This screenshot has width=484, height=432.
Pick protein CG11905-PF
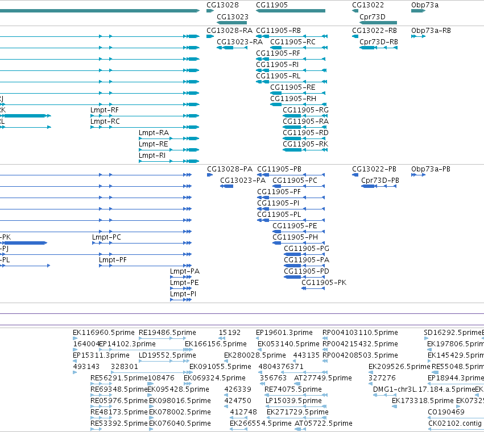[279, 192]
